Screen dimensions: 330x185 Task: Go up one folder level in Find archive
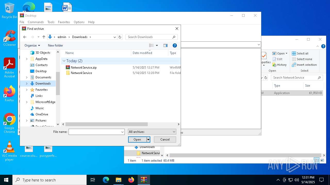coord(44,37)
